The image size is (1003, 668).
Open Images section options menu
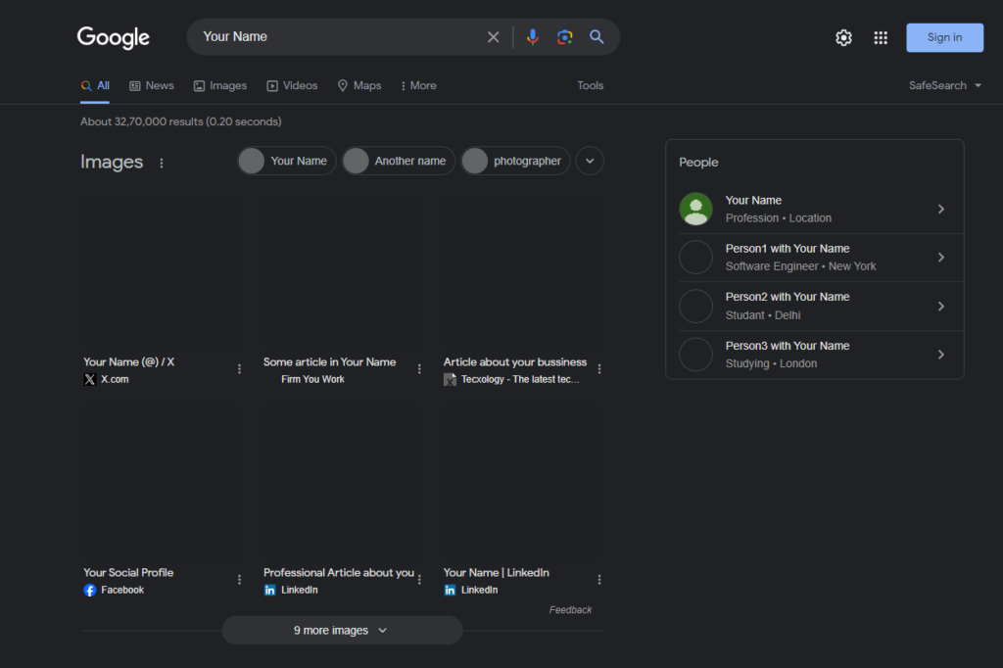(x=162, y=164)
